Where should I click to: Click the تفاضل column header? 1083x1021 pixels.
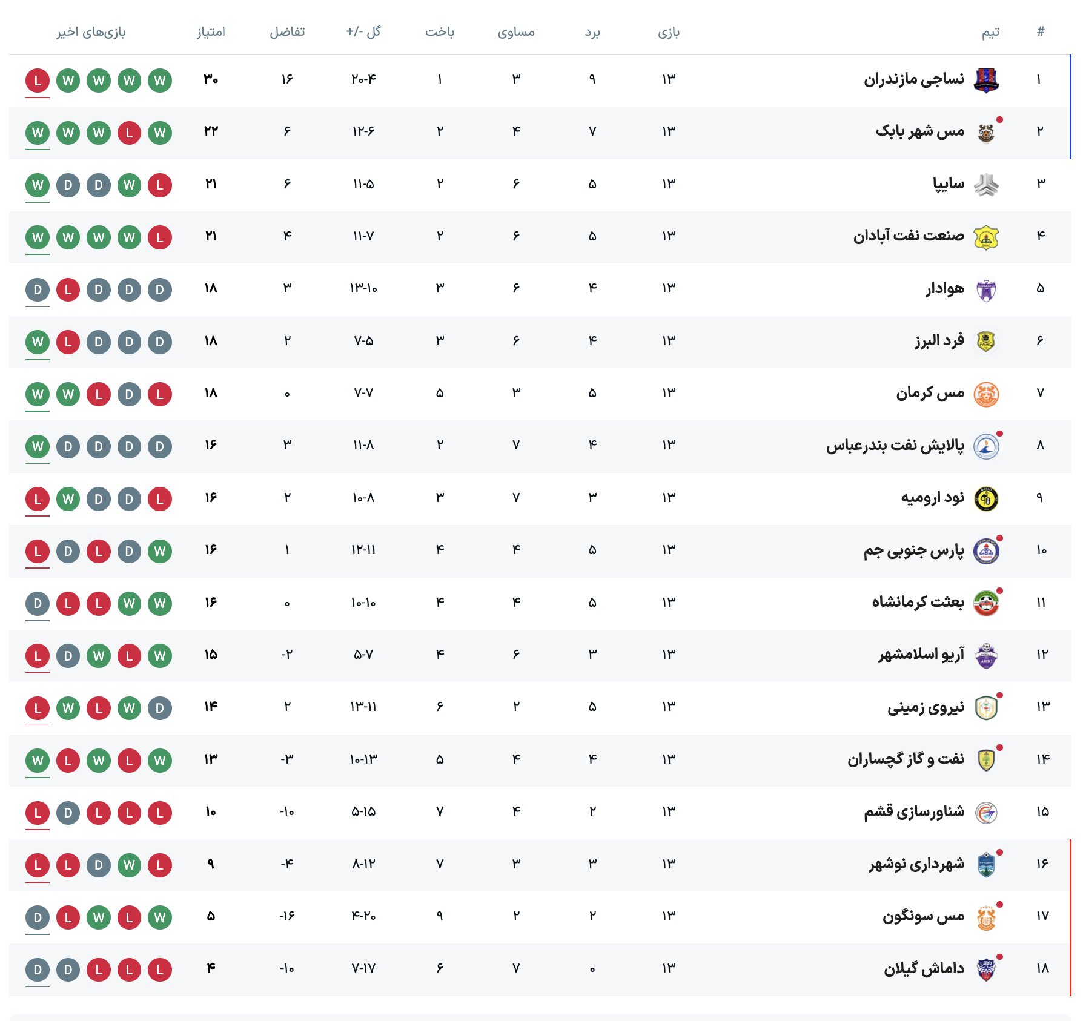[x=287, y=32]
